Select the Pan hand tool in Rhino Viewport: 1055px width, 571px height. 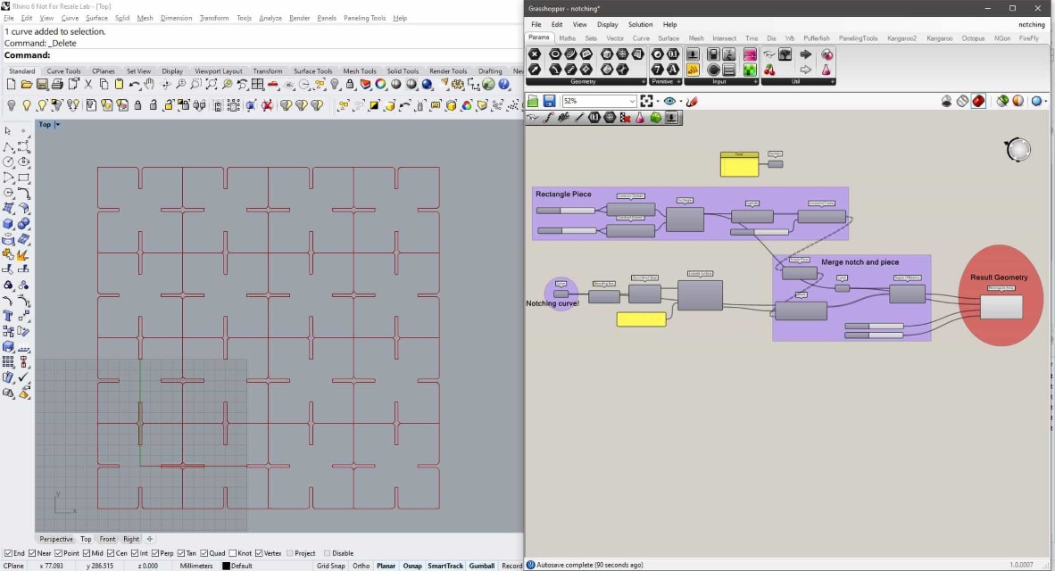pos(149,84)
